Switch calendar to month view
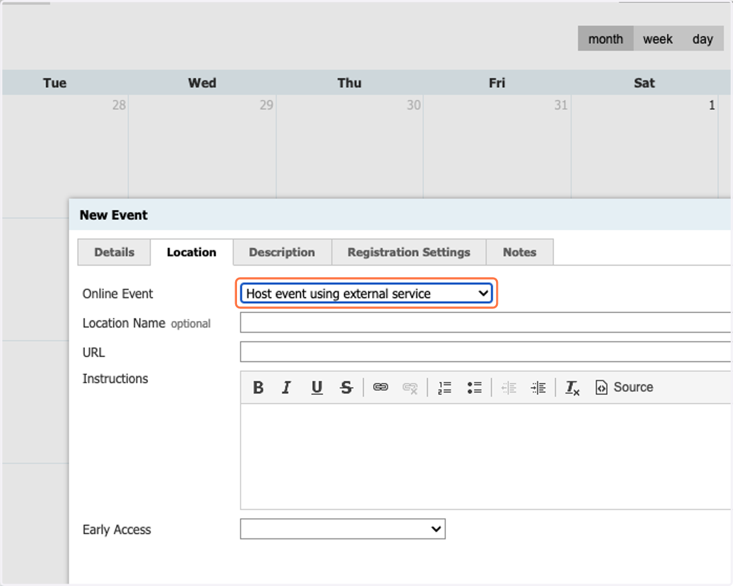This screenshot has height=586, width=733. coord(606,39)
